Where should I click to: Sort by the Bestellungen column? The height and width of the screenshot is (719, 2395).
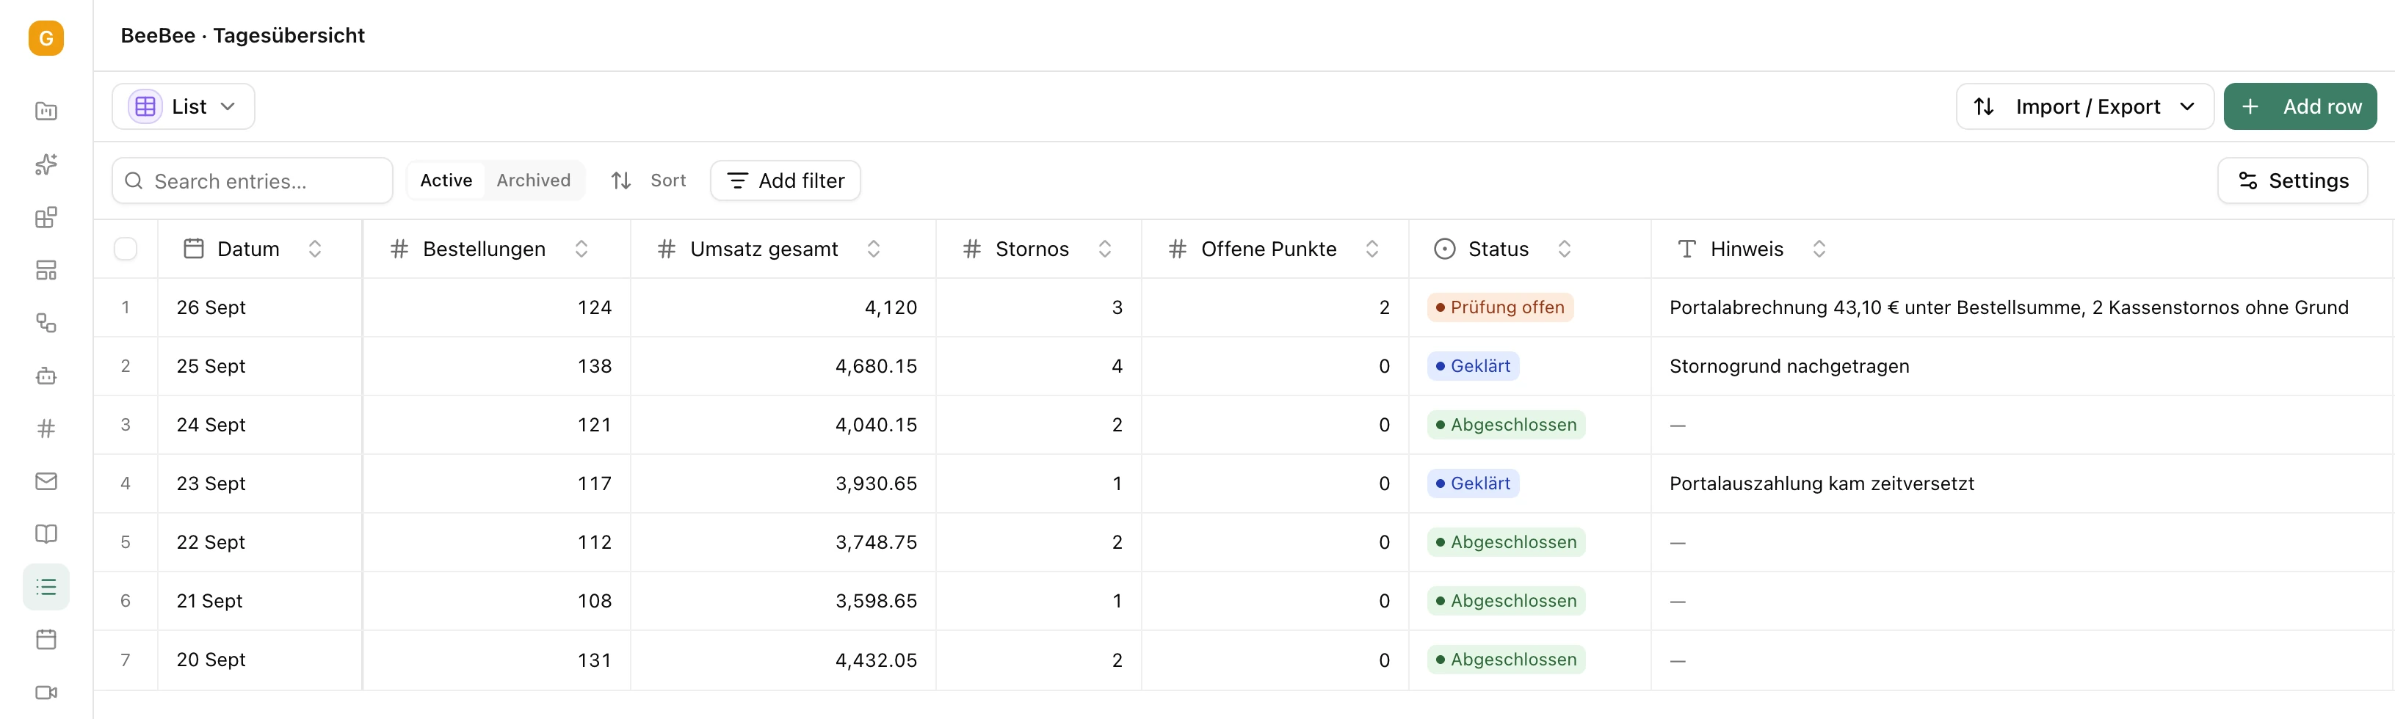click(581, 249)
